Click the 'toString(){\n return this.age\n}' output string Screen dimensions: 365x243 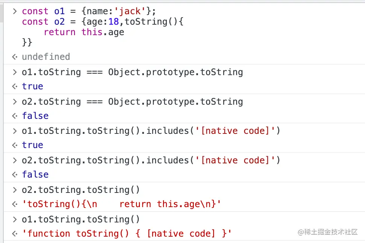point(122,204)
